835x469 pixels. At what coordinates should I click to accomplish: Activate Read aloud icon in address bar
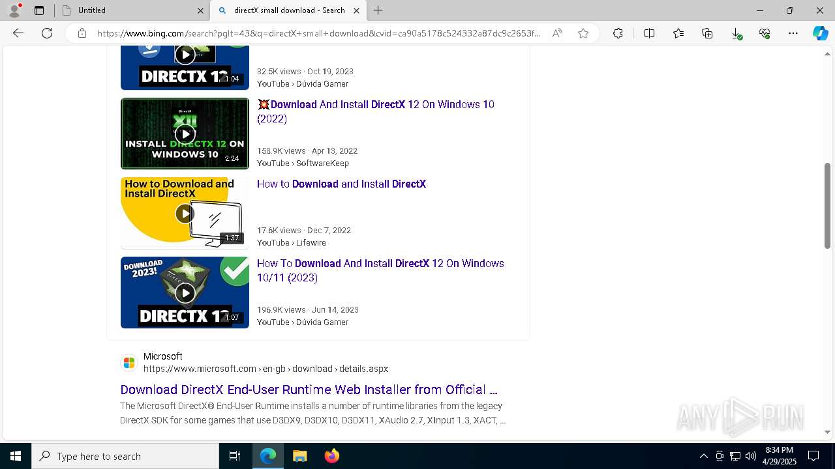557,33
